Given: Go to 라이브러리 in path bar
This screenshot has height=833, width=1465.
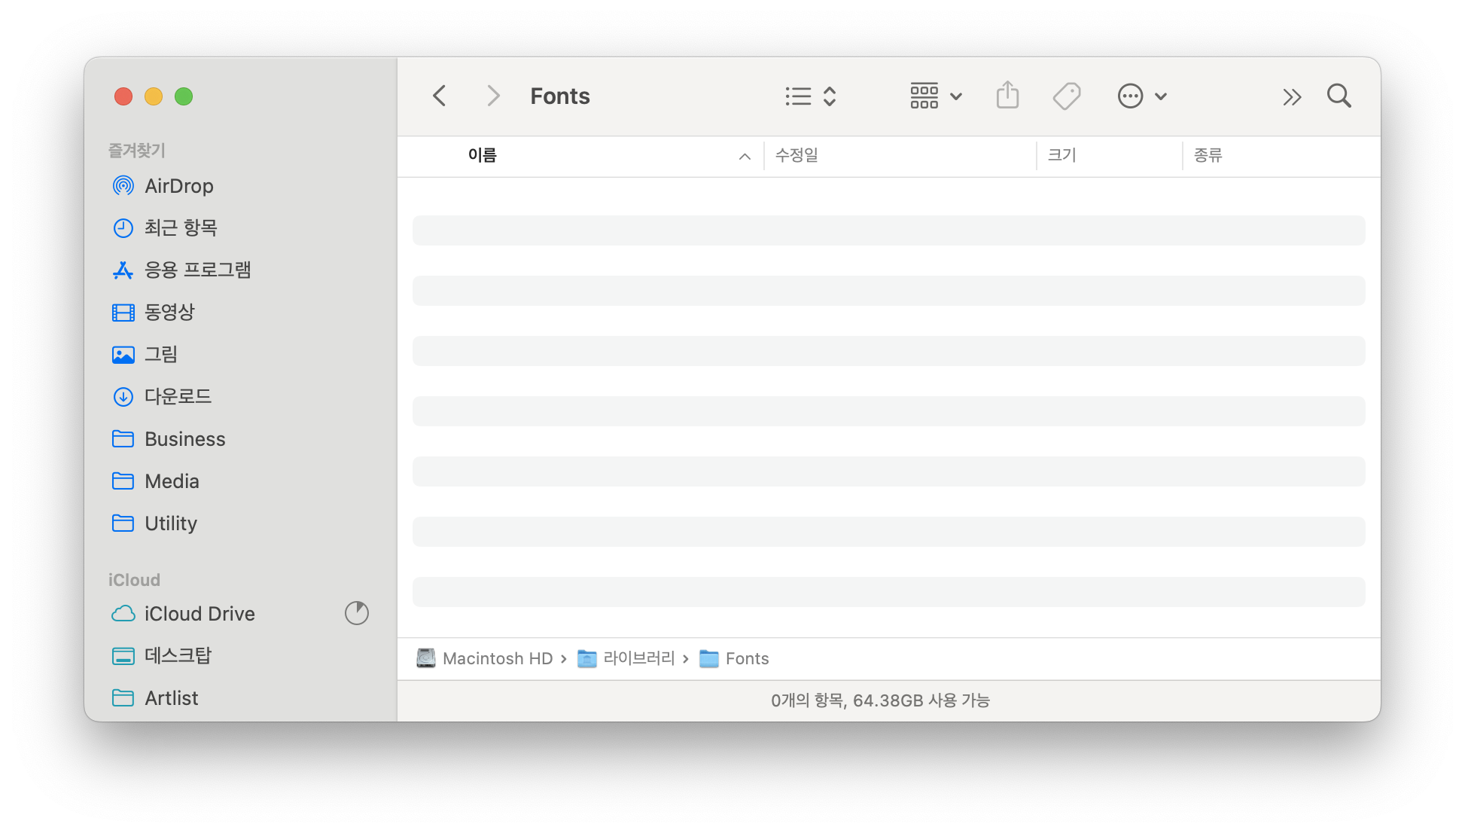Looking at the screenshot, I should pos(638,659).
